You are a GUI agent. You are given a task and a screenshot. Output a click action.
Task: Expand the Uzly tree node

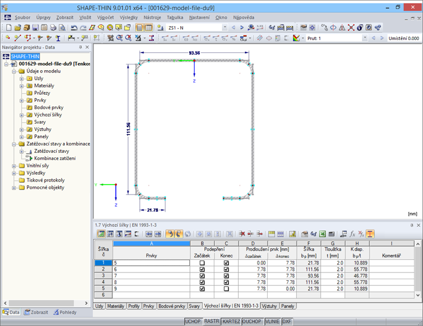click(x=22, y=79)
